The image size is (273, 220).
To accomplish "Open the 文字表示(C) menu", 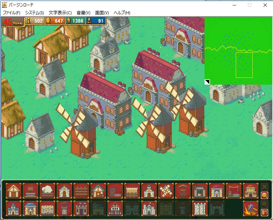I will [60, 13].
